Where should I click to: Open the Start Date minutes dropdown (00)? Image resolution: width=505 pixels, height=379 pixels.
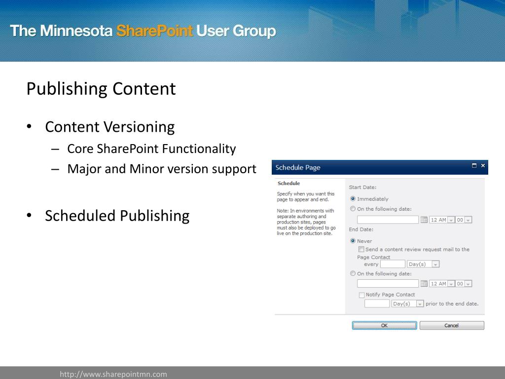464,220
